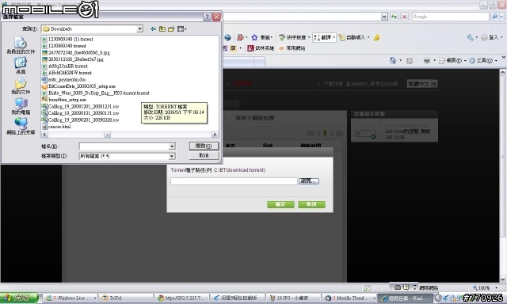The height and width of the screenshot is (304, 507).
Task: Expand the browser address bar dropdown
Action: 384,17
